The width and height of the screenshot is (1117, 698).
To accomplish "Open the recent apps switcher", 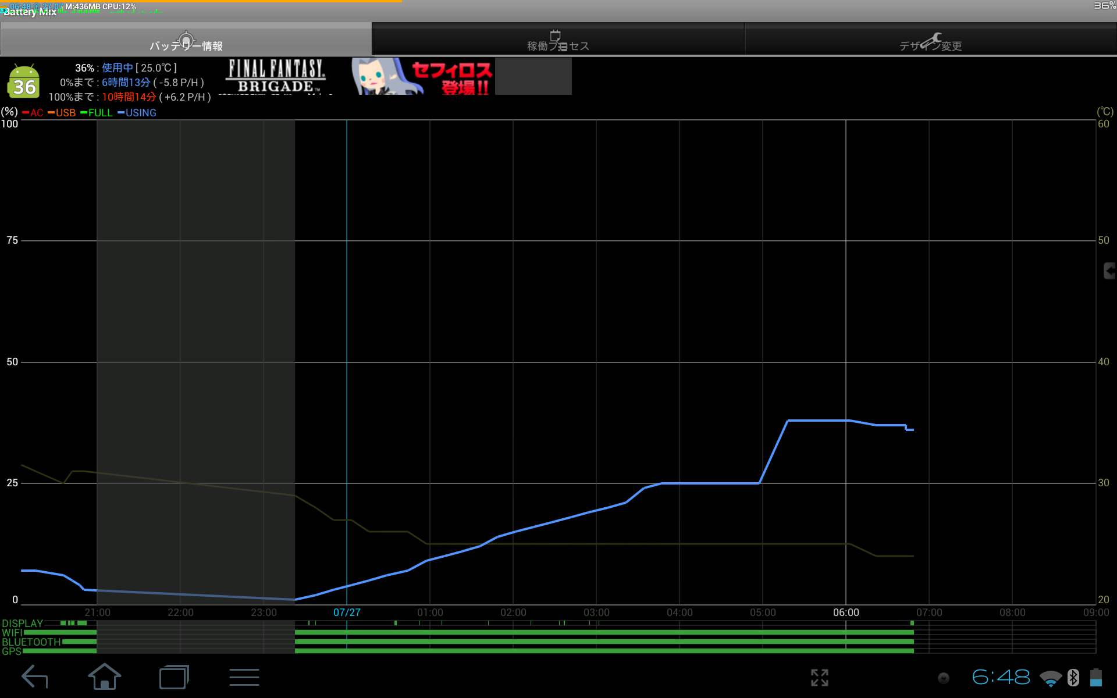I will (174, 677).
